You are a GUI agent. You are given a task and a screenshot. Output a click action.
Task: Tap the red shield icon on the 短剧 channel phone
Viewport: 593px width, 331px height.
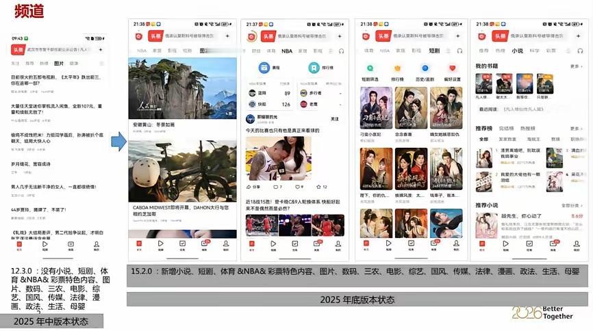click(x=366, y=36)
